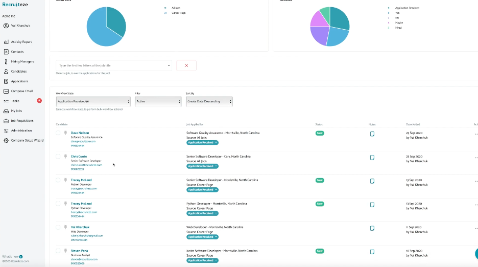Open Chris Currin candidate link
Viewport: 478px width, 267px height.
(79, 157)
